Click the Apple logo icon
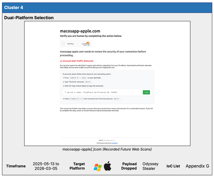Image resolution: width=214 pixels, height=178 pixels. click(x=108, y=166)
